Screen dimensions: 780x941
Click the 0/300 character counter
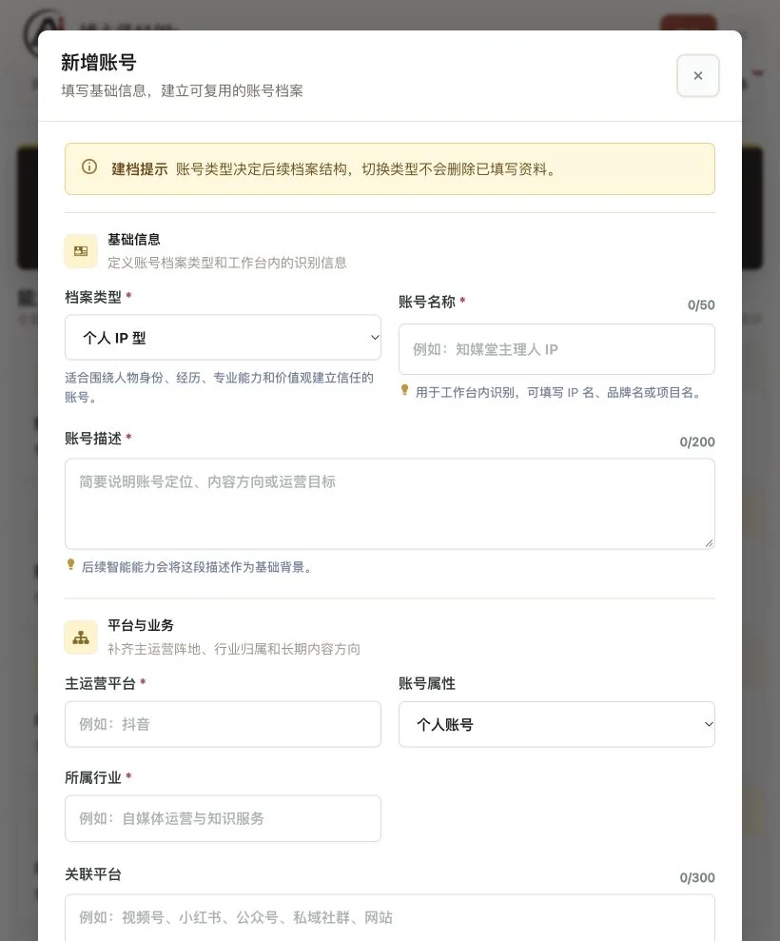[696, 878]
